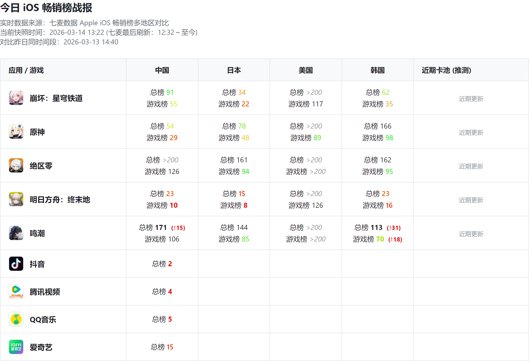This screenshot has height=361, width=529.
Task: Select the 近期卡池 (推测) column header
Action: click(x=446, y=70)
